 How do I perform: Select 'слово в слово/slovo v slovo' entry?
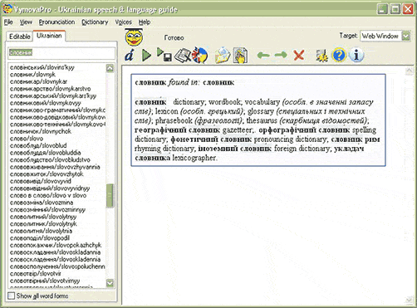(48, 195)
